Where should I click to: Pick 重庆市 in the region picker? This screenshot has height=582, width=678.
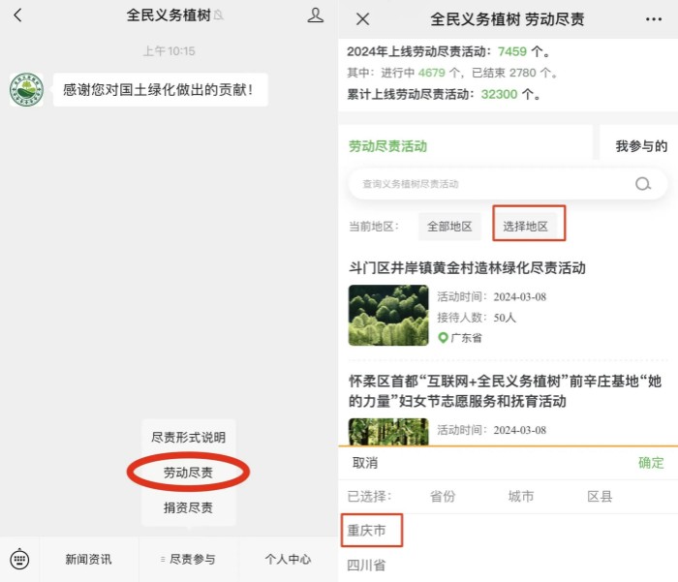(x=367, y=531)
